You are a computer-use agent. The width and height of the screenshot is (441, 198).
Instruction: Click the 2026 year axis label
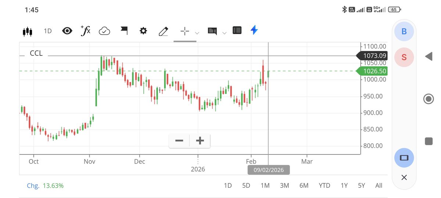tap(198, 169)
